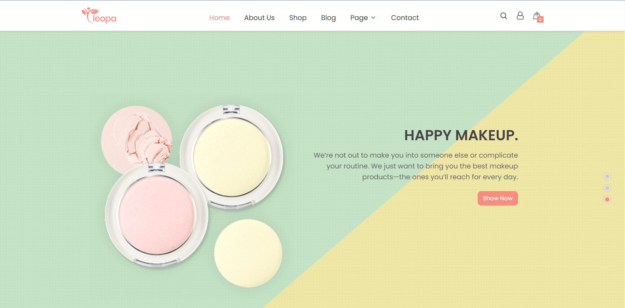Open the shopping bag cart icon
Image resolution: width=625 pixels, height=308 pixels.
click(x=536, y=15)
